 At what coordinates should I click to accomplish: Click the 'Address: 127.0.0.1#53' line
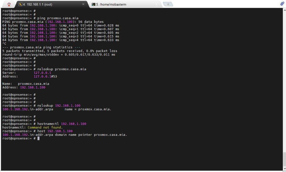click(x=30, y=76)
